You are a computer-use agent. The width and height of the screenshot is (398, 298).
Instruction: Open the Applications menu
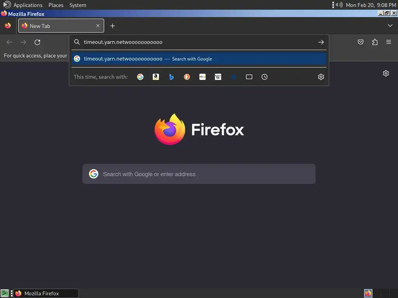[x=28, y=5]
